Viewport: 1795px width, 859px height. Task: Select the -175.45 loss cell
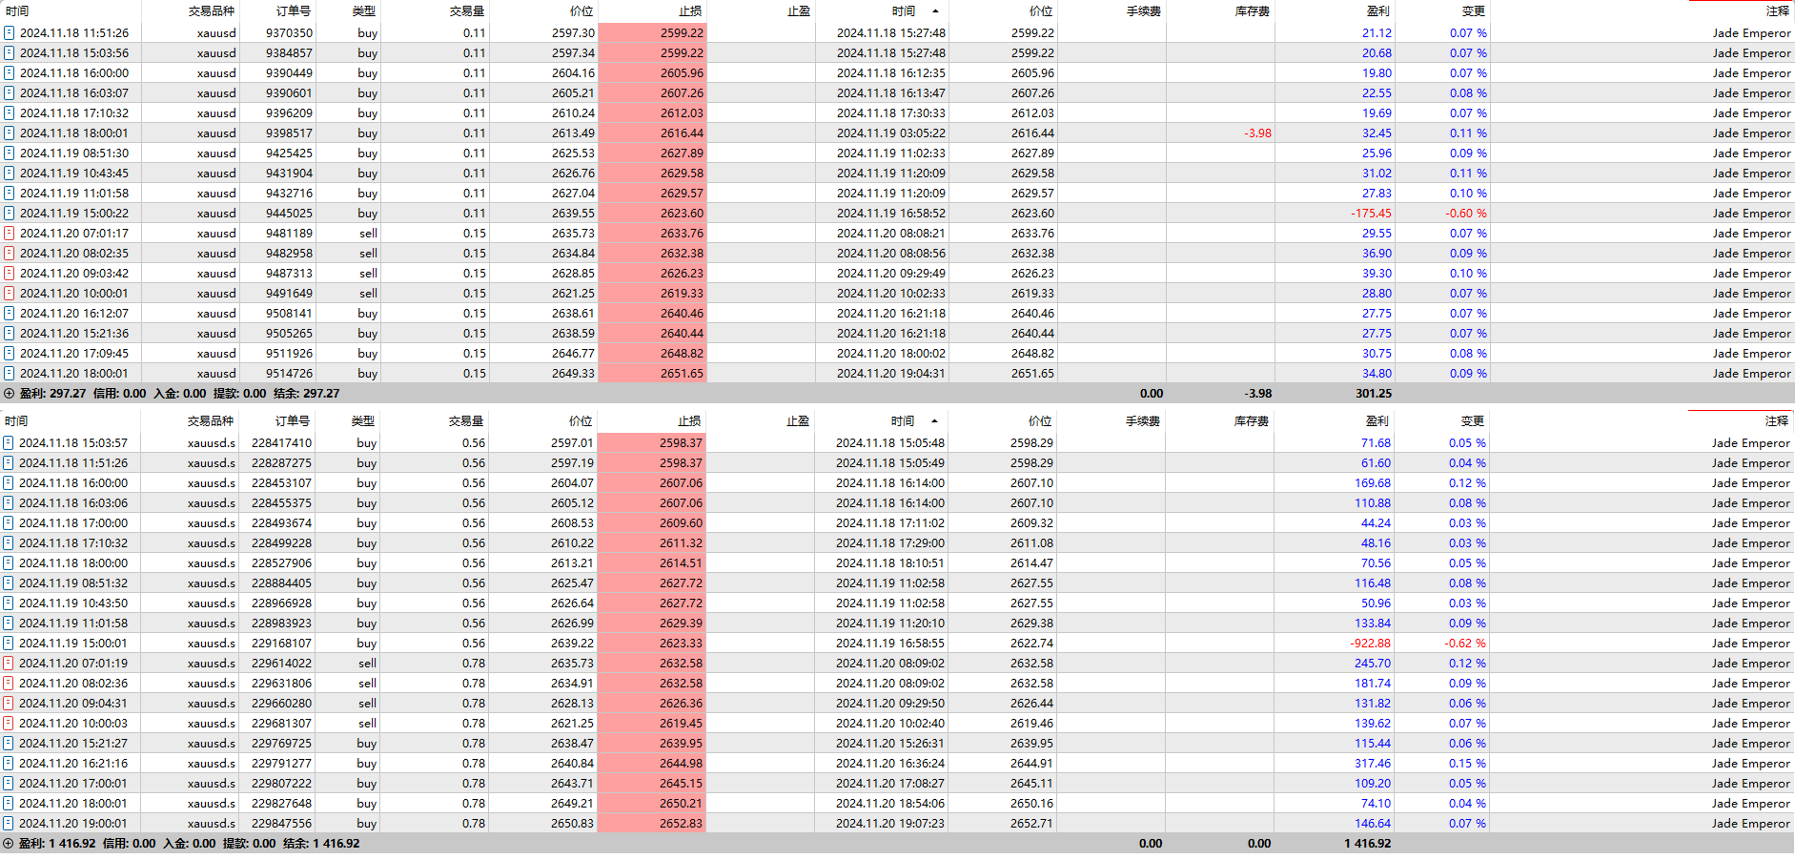1371,214
